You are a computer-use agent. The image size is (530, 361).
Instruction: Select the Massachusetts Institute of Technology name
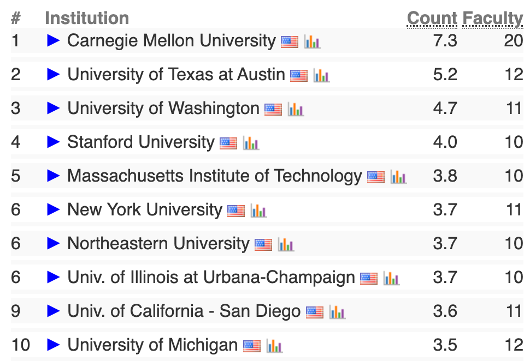click(x=214, y=176)
